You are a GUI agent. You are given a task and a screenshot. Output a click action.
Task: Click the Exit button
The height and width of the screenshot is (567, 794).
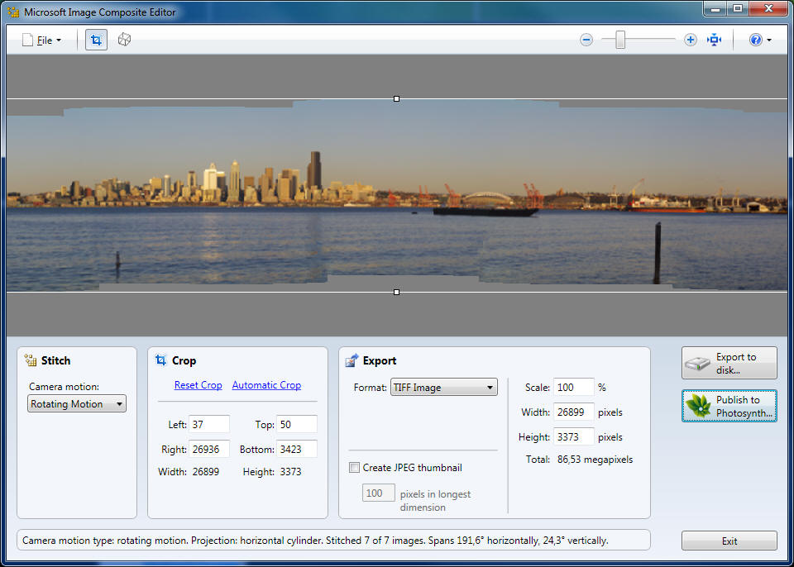(x=729, y=541)
